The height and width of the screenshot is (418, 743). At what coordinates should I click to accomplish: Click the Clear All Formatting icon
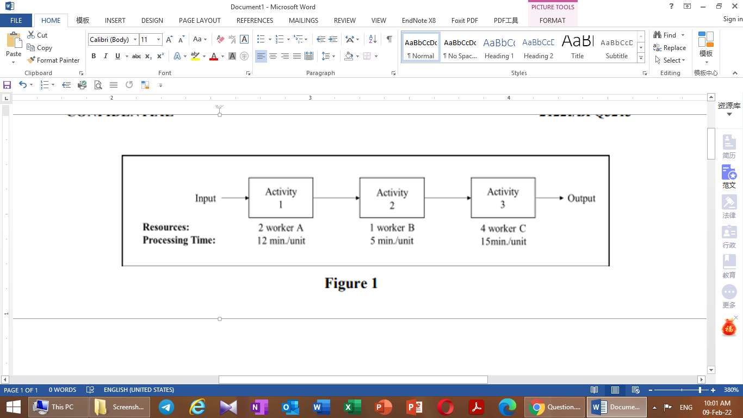click(220, 39)
